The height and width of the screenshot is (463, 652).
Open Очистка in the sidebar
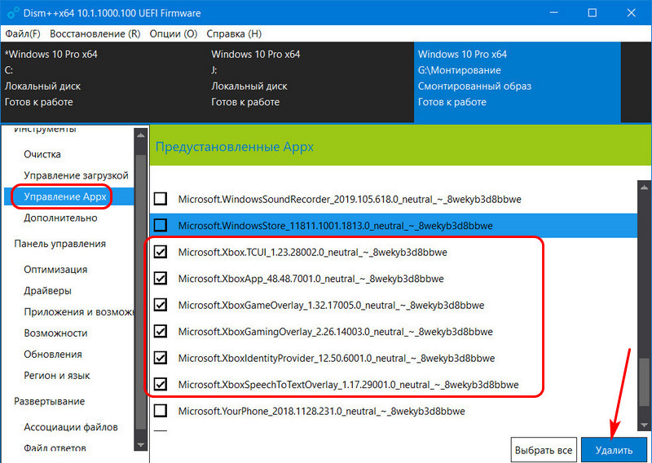click(x=42, y=154)
